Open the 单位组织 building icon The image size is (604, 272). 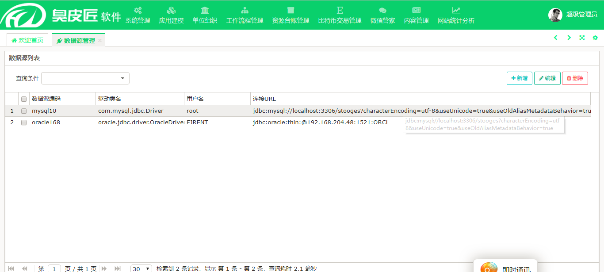point(205,10)
